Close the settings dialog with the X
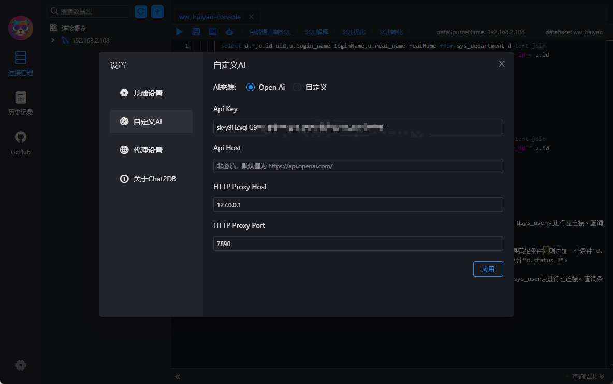 (502, 64)
